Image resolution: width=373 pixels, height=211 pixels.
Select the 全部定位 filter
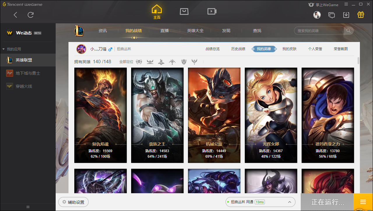126,62
